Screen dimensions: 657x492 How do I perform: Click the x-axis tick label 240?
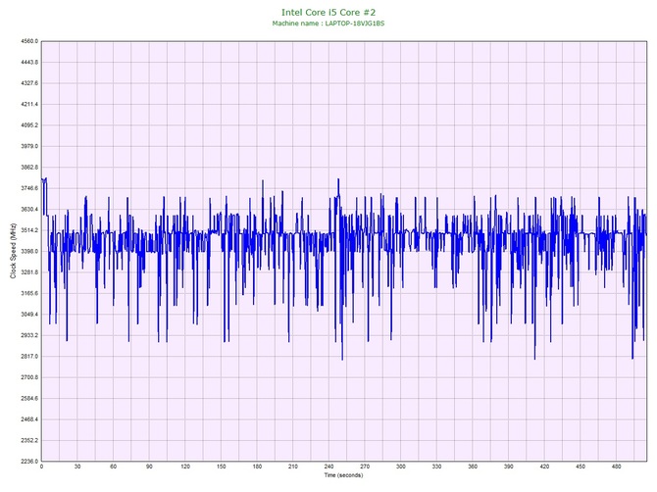point(328,467)
